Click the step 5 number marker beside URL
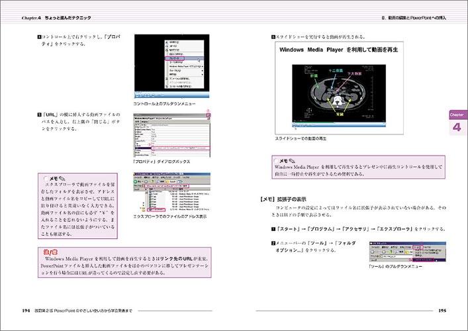 pos(40,115)
